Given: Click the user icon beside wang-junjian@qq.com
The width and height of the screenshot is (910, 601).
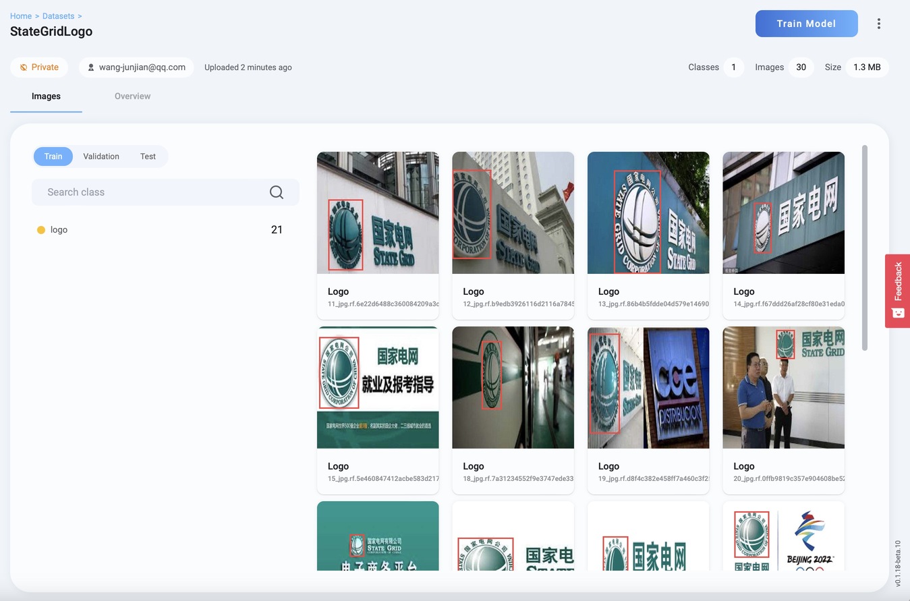Looking at the screenshot, I should pyautogui.click(x=91, y=67).
